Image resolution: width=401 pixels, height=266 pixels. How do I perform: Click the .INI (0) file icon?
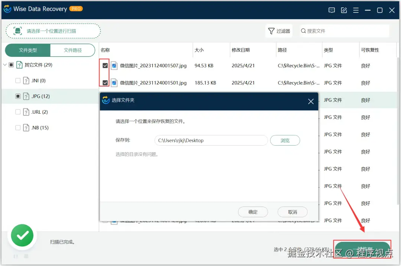(26, 81)
